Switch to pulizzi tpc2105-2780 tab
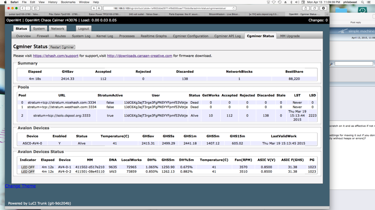This screenshot has height=210, width=375. (25, 14)
